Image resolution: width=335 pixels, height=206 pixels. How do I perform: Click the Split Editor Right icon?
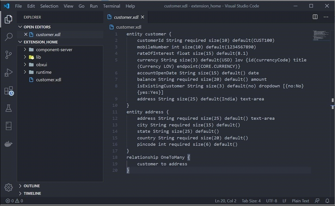pos(315,17)
